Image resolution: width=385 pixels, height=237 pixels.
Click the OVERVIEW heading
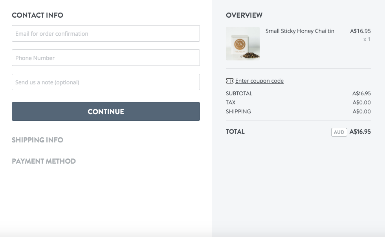pos(244,15)
